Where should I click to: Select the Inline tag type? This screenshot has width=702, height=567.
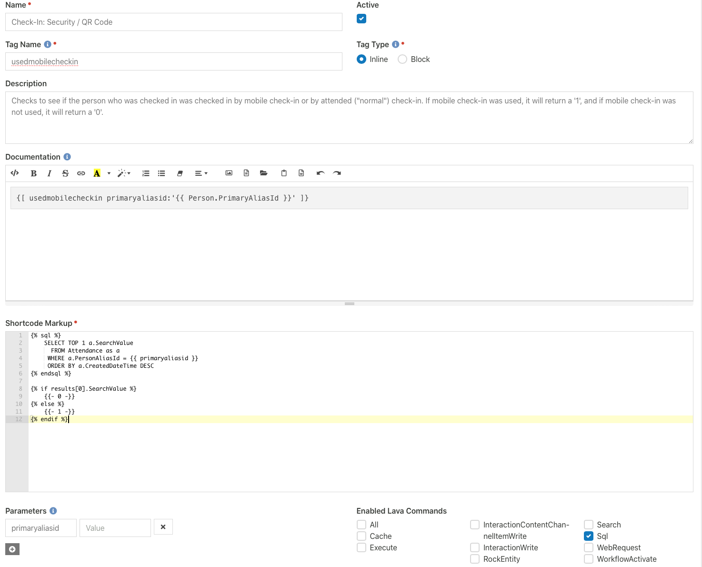(x=361, y=59)
